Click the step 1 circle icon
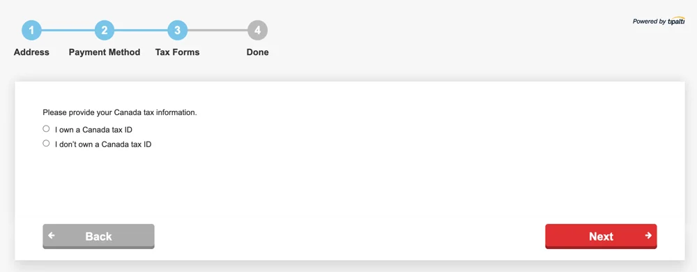This screenshot has width=697, height=272. coord(31,30)
